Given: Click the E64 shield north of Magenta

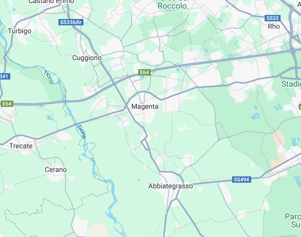Looking at the screenshot, I should click(x=144, y=72).
